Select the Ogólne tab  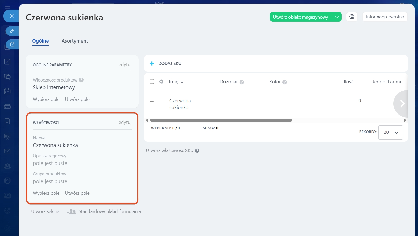tap(40, 41)
